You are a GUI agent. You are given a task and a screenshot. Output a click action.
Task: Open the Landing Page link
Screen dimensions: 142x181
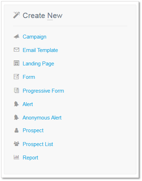pyautogui.click(x=39, y=64)
